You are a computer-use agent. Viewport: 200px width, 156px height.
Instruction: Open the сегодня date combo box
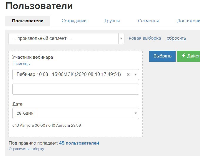[76, 113]
